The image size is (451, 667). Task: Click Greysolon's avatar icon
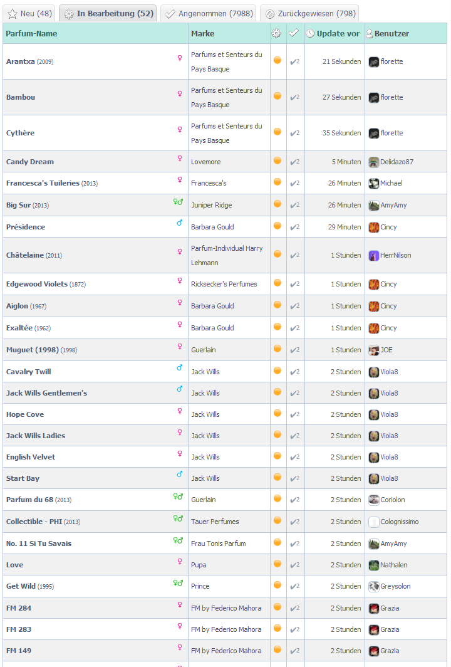point(374,586)
